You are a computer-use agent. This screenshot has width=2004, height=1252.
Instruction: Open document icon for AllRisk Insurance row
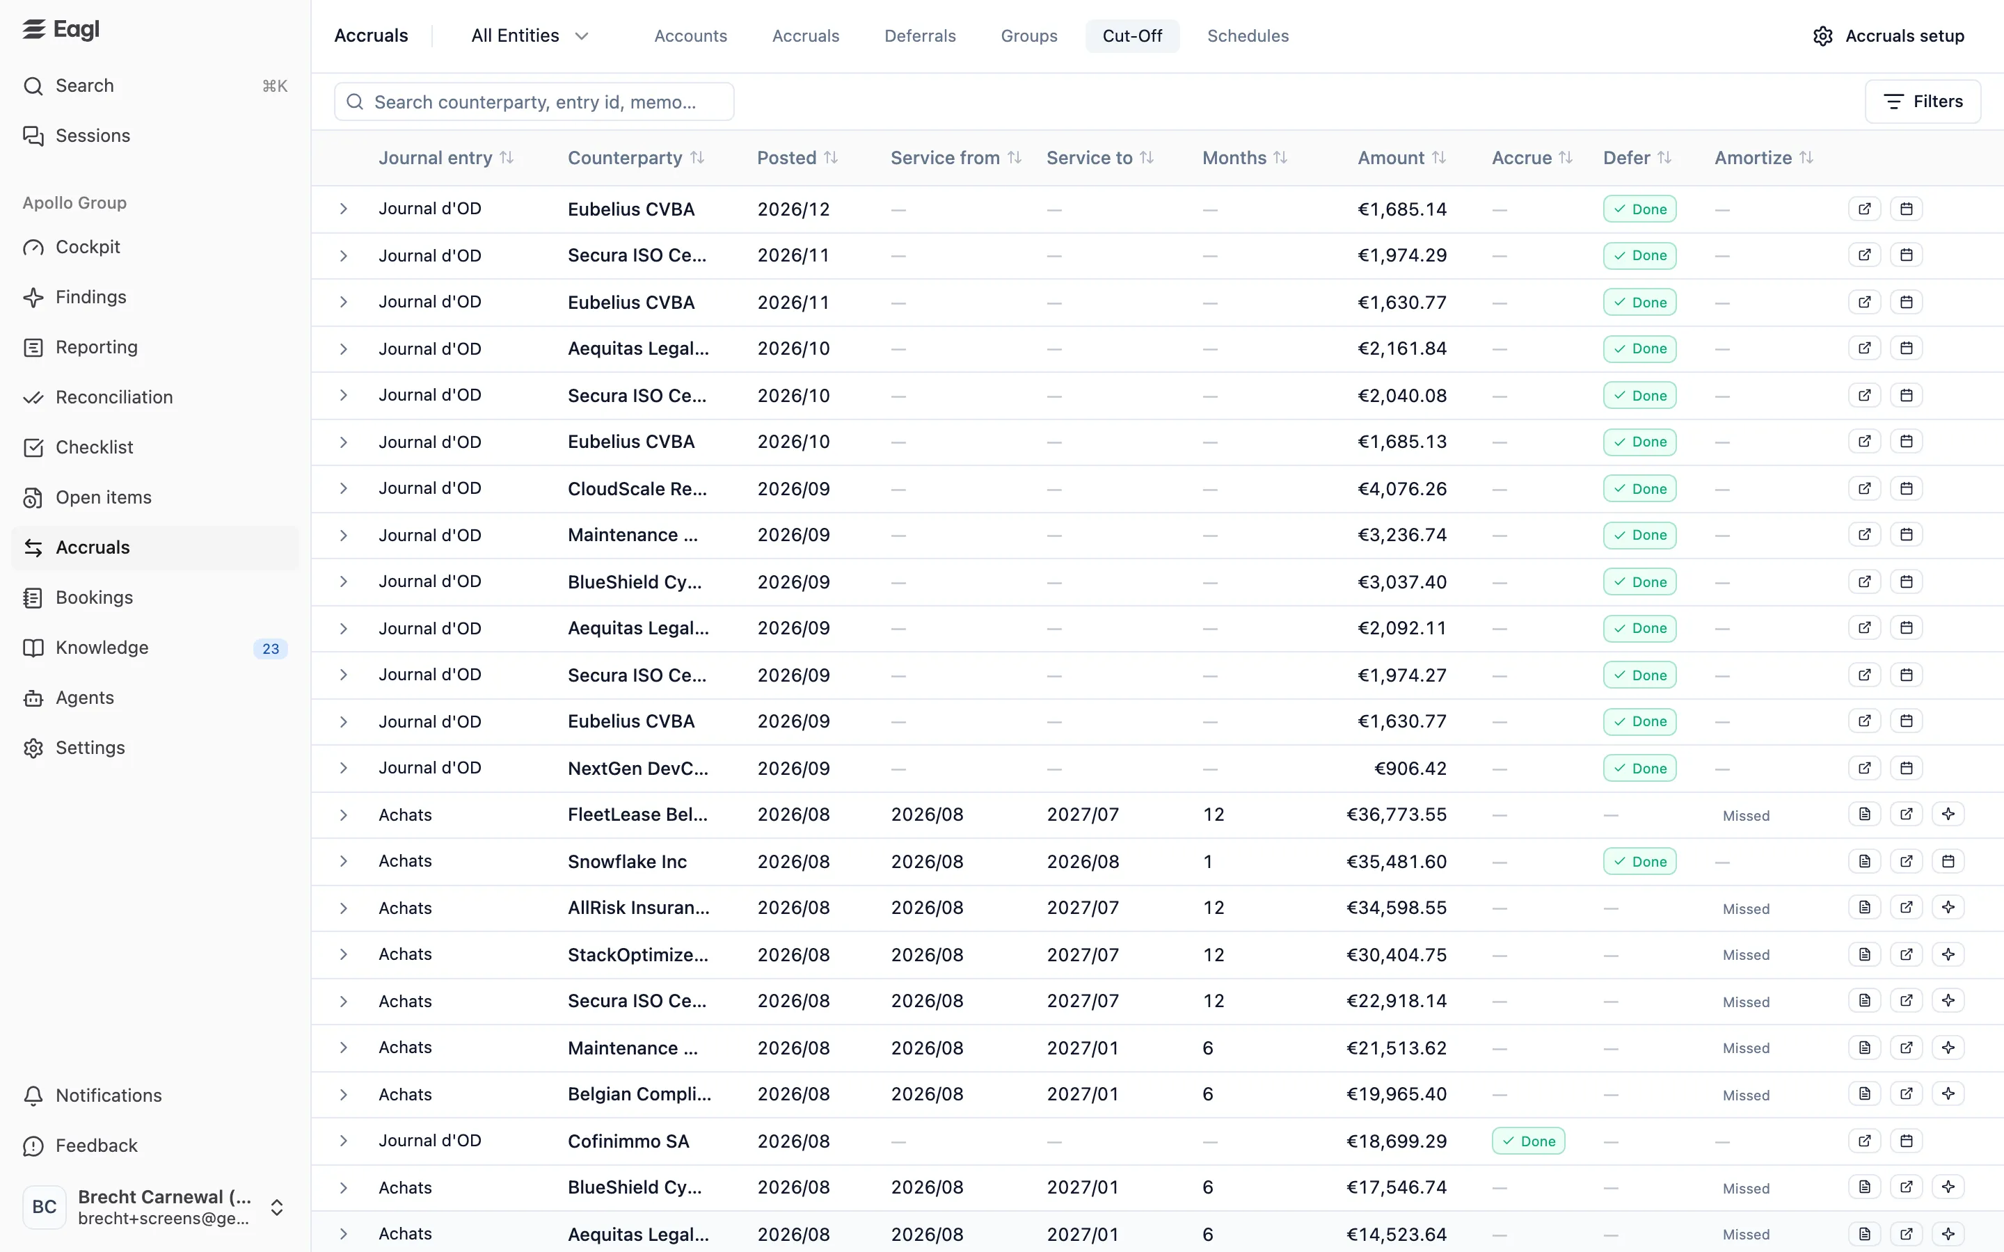[1864, 908]
